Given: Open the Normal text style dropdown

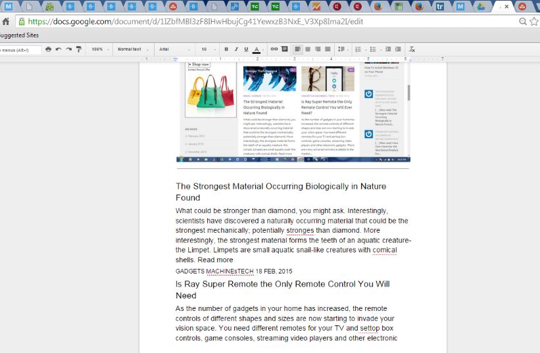Looking at the screenshot, I should click(132, 49).
